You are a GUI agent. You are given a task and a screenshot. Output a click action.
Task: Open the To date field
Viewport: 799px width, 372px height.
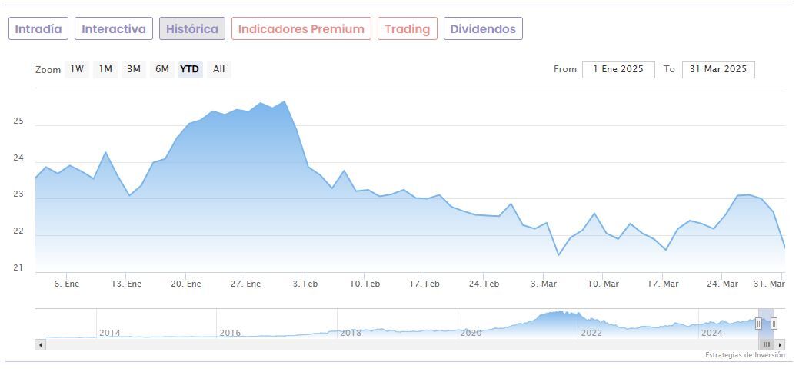tap(718, 69)
